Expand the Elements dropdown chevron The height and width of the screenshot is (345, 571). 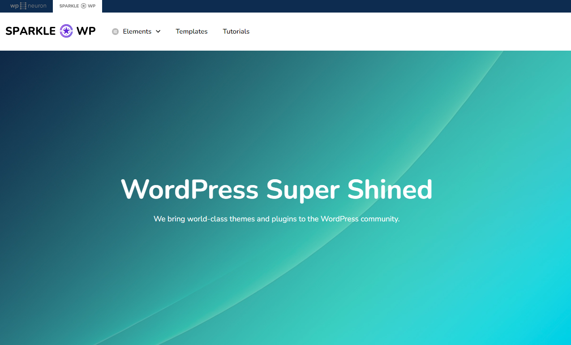pos(158,31)
